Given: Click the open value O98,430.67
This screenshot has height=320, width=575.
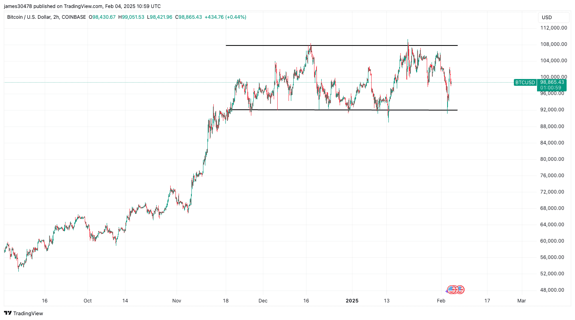Looking at the screenshot, I should coord(102,17).
